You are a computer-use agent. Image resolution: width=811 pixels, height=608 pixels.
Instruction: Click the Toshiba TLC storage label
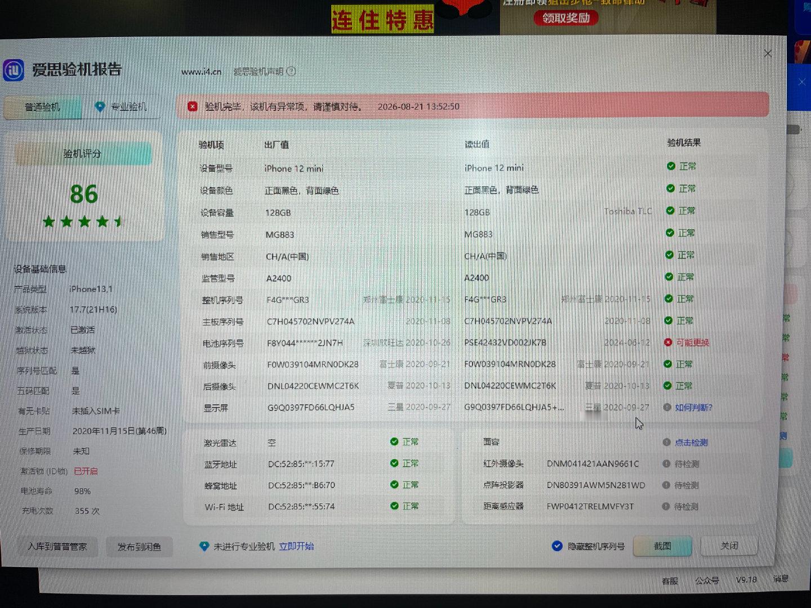pyautogui.click(x=628, y=211)
